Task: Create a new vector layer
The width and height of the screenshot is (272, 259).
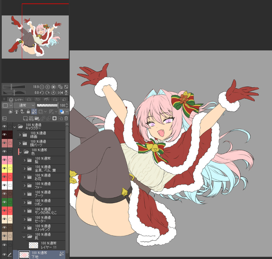Action: [31, 118]
